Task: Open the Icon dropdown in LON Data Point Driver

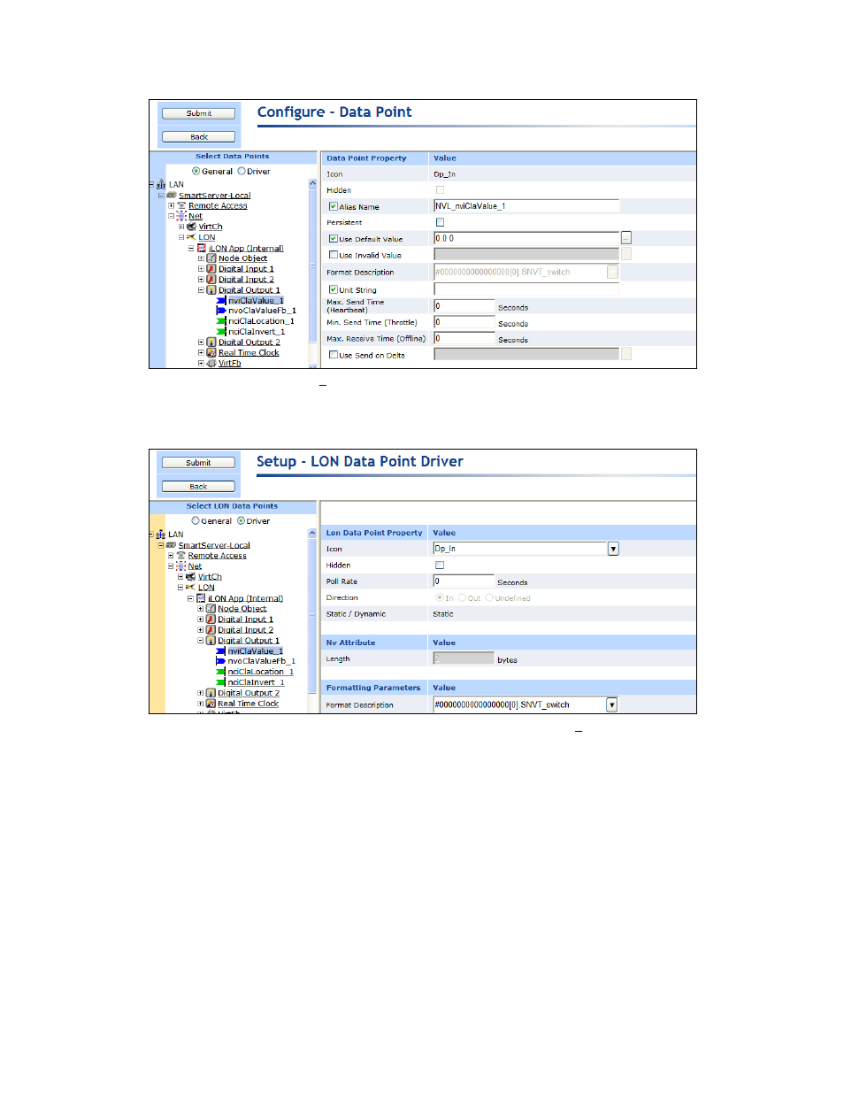Action: [x=613, y=549]
